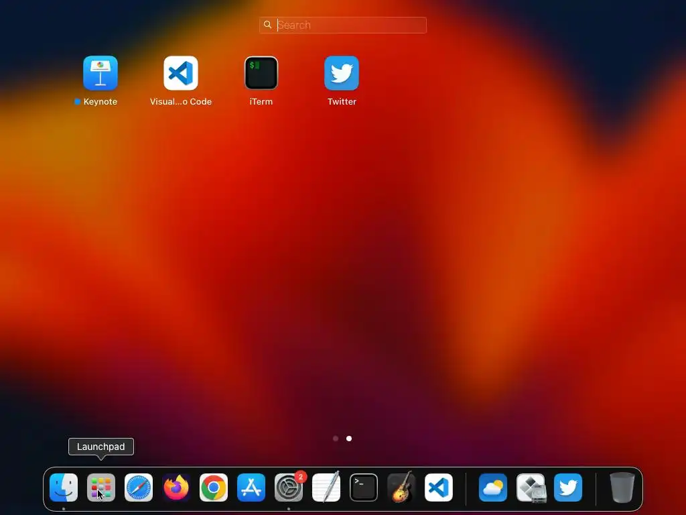Open Google Chrome from the Dock
The width and height of the screenshot is (686, 515).
pos(214,488)
